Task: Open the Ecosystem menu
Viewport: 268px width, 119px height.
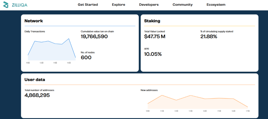Action: tap(216, 5)
